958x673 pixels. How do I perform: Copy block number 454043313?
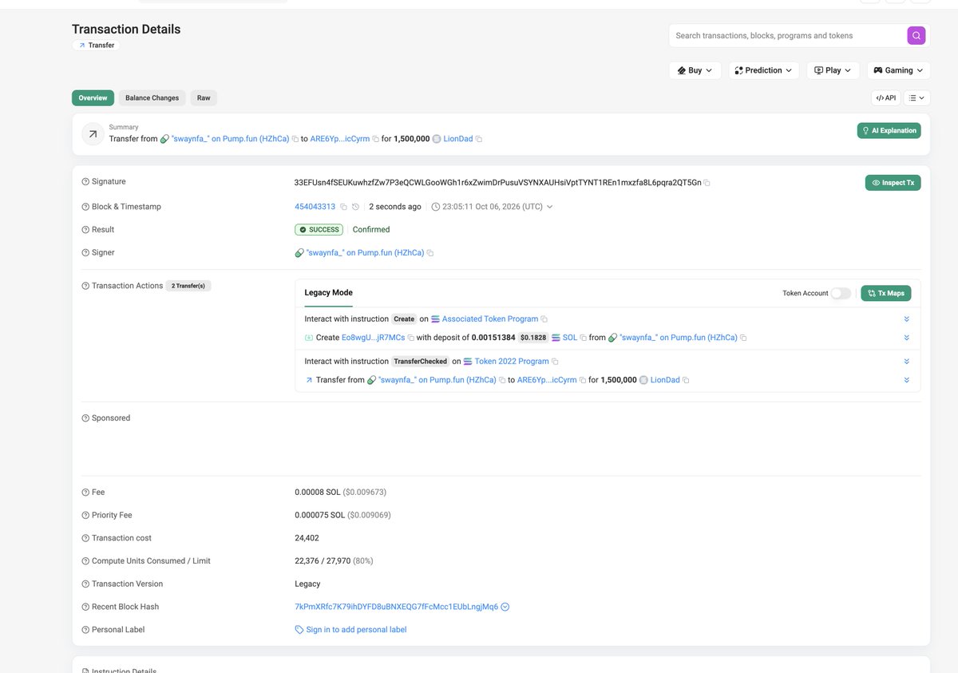click(343, 207)
